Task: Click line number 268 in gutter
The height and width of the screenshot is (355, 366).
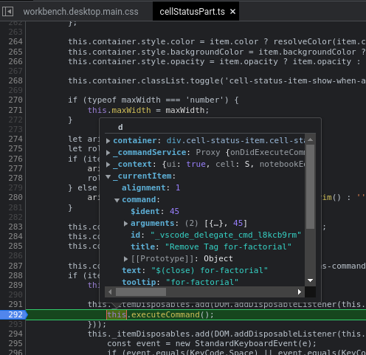Action: click(15, 80)
